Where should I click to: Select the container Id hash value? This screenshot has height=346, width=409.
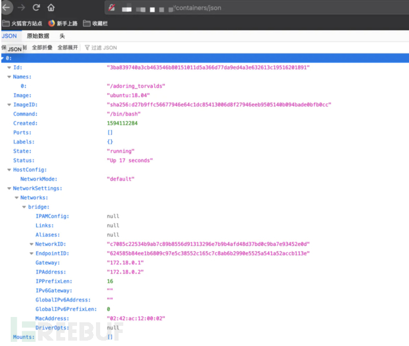tap(208, 68)
